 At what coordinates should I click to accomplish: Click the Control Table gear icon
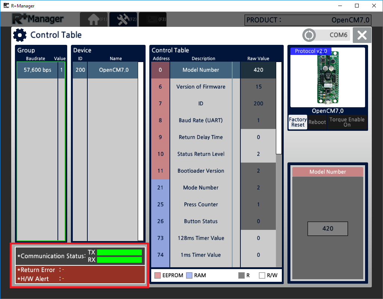coord(20,35)
